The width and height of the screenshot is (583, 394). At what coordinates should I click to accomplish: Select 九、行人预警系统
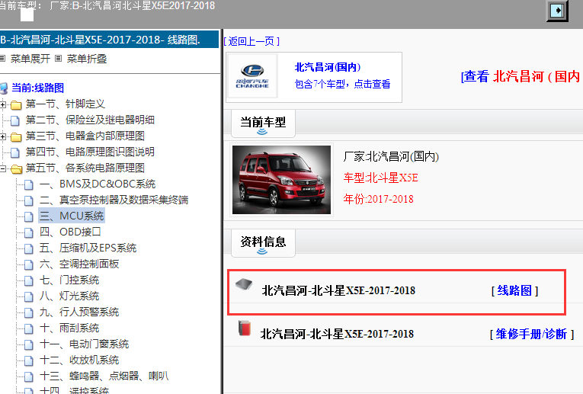[x=79, y=312]
